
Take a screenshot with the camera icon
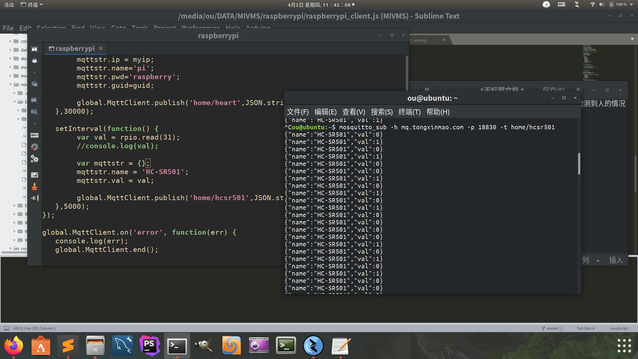(x=35, y=175)
